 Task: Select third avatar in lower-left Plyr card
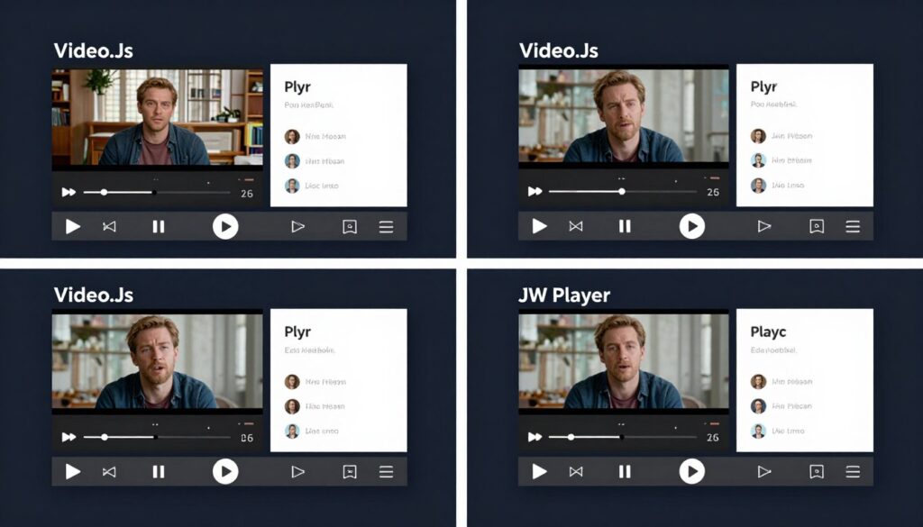tap(292, 432)
